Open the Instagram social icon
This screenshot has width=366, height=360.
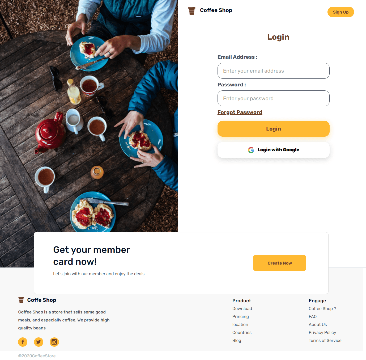(x=54, y=342)
